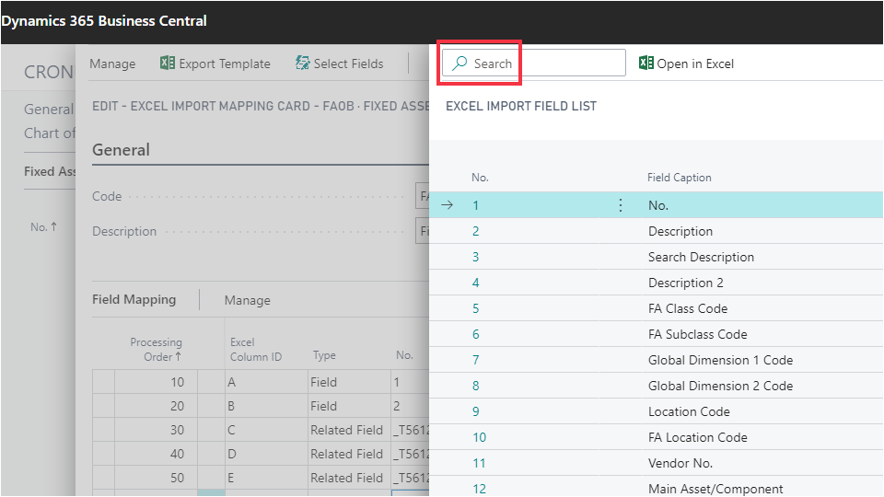Click the Code field in General
The width and height of the screenshot is (884, 497).
point(422,196)
